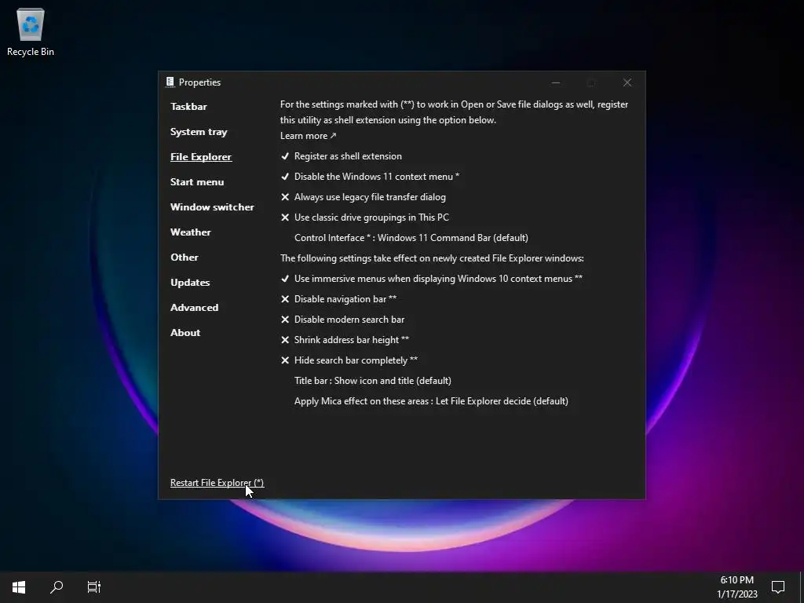Enable Always use legacy file transfer dialog
Viewport: 804px width, 603px height.
coord(363,197)
